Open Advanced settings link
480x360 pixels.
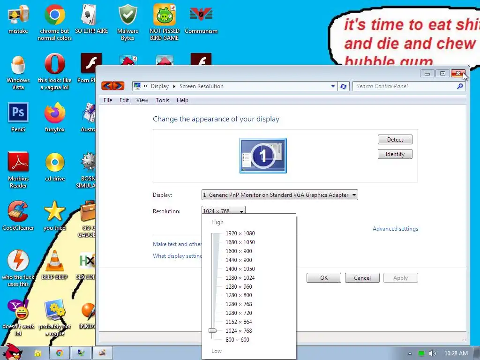coord(395,229)
